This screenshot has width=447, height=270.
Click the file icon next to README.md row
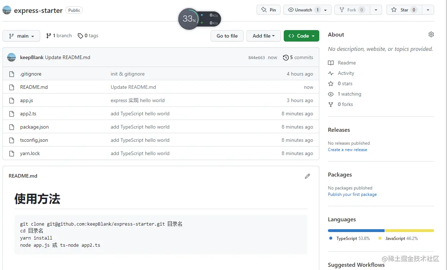12,87
